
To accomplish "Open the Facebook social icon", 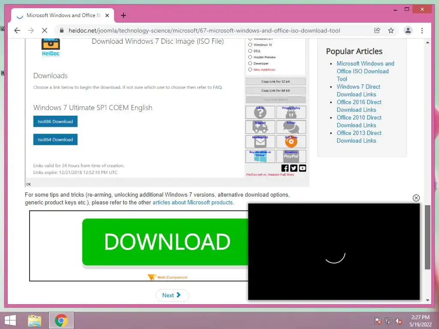I will tap(285, 168).
